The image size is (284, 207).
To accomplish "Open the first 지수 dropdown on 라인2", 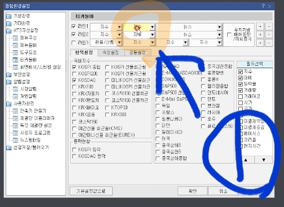I will (119, 35).
